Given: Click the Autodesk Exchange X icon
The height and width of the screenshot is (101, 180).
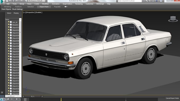Looking at the screenshot, I should [156, 1].
